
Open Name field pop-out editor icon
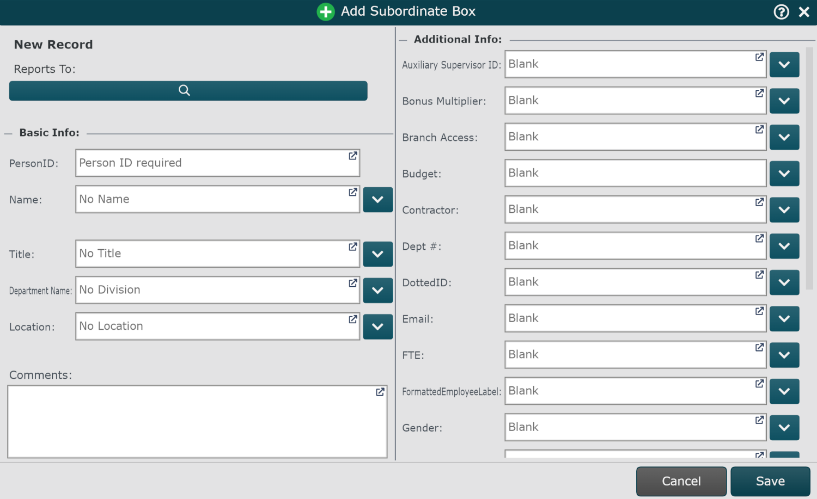(x=353, y=192)
